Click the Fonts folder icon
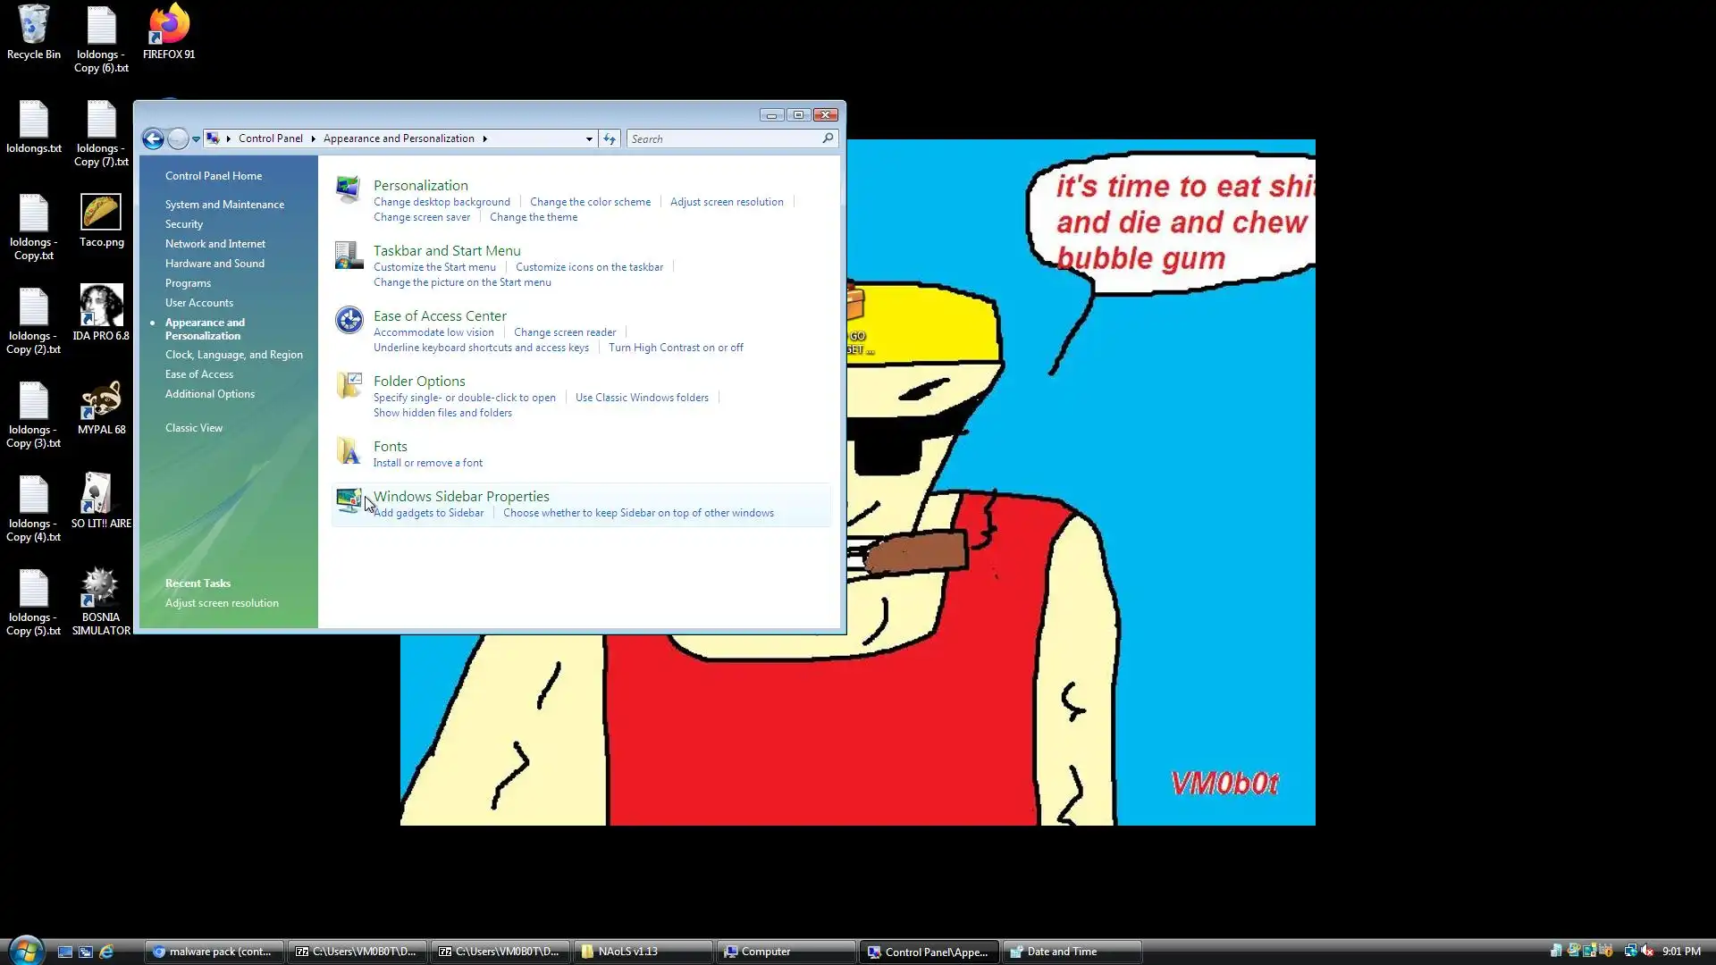This screenshot has height=965, width=1716. 348,450
